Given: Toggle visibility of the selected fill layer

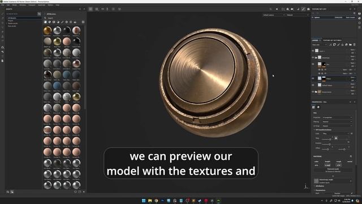Looking at the screenshot, I should pyautogui.click(x=313, y=78).
